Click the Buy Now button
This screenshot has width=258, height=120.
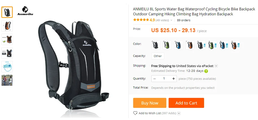pyautogui.click(x=150, y=103)
